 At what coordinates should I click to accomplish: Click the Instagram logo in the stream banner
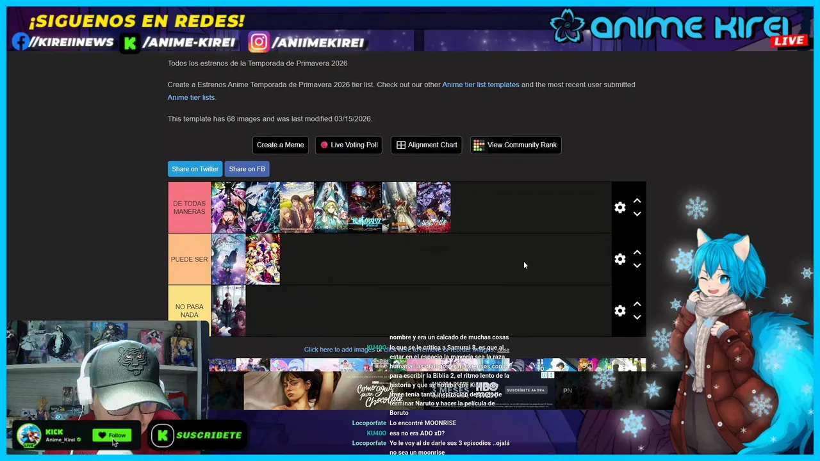[x=259, y=42]
